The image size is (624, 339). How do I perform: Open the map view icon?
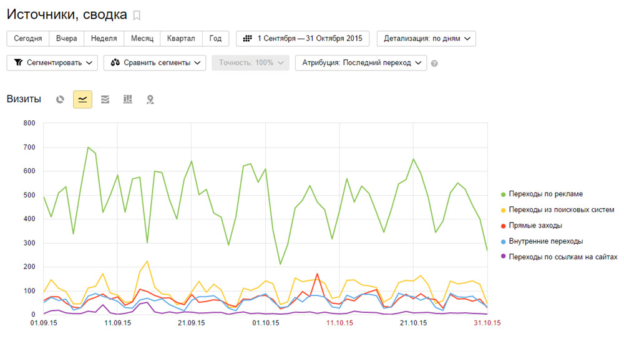pos(150,99)
